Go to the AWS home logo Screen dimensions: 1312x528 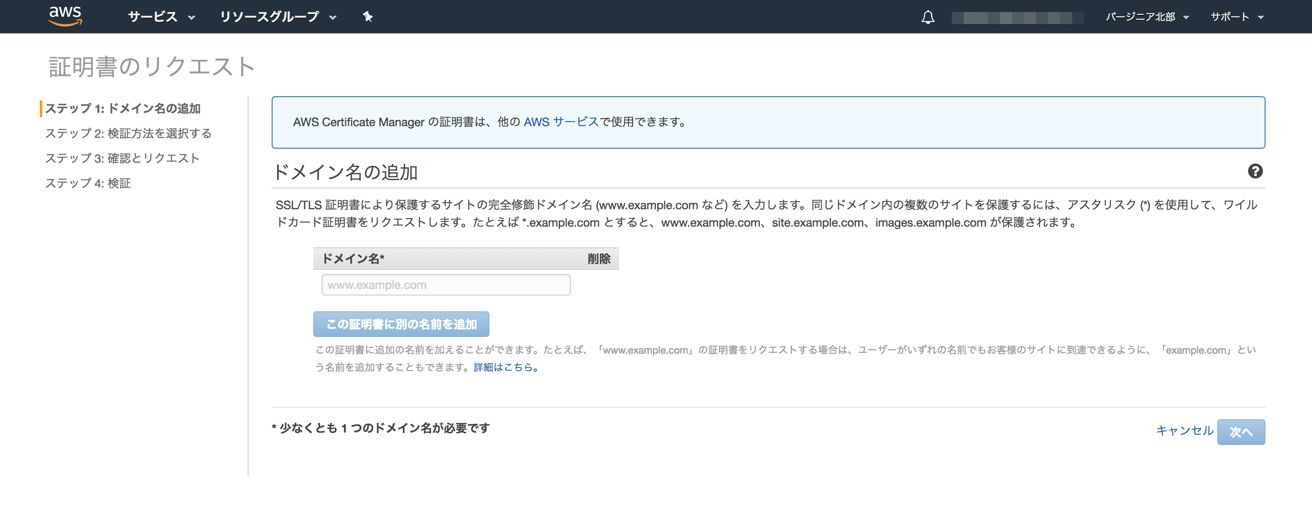[x=65, y=16]
